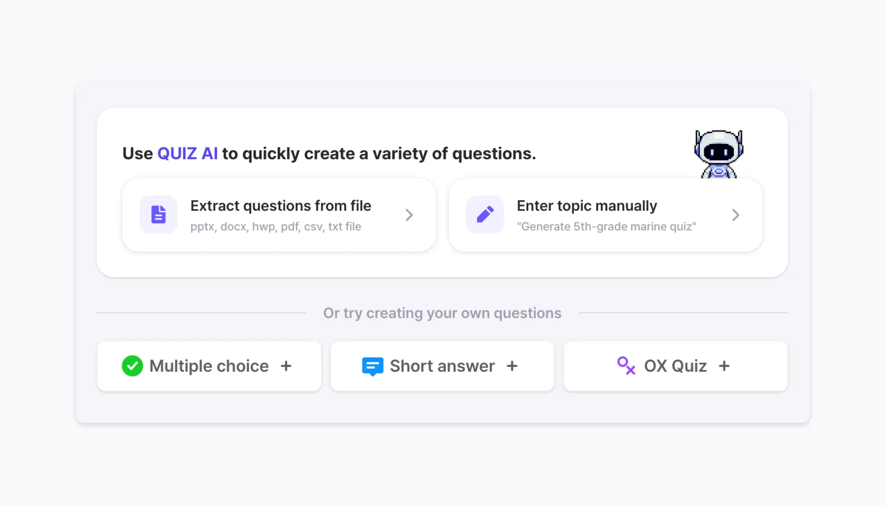The width and height of the screenshot is (886, 506).
Task: Click "Or try creating your own questions" label
Action: (442, 313)
